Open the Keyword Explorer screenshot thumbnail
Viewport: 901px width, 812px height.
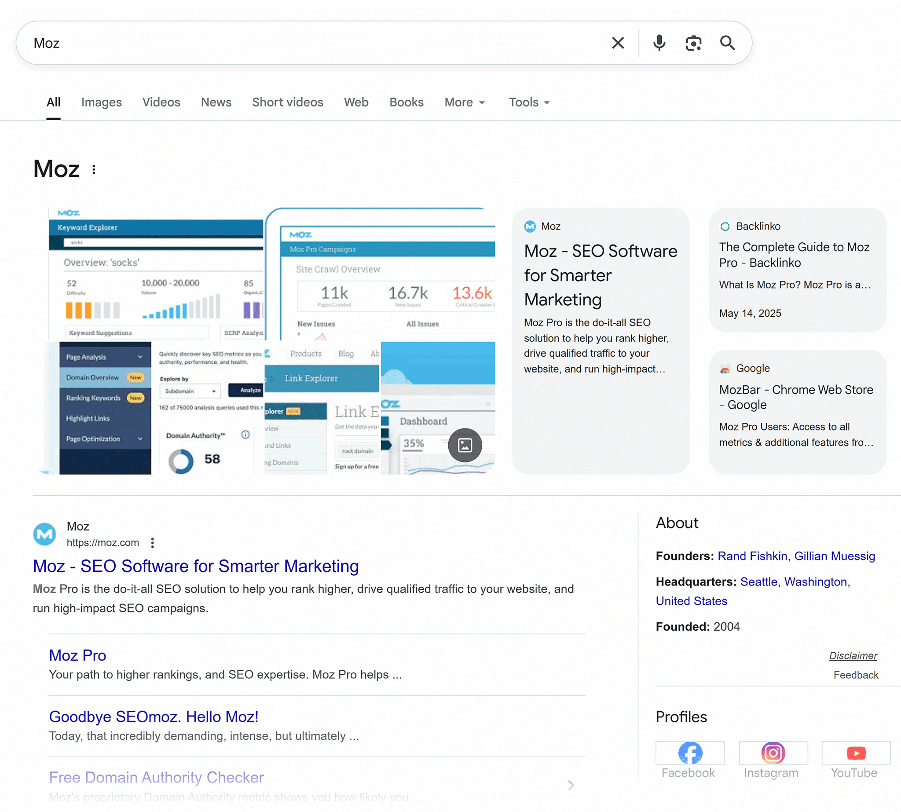(156, 274)
